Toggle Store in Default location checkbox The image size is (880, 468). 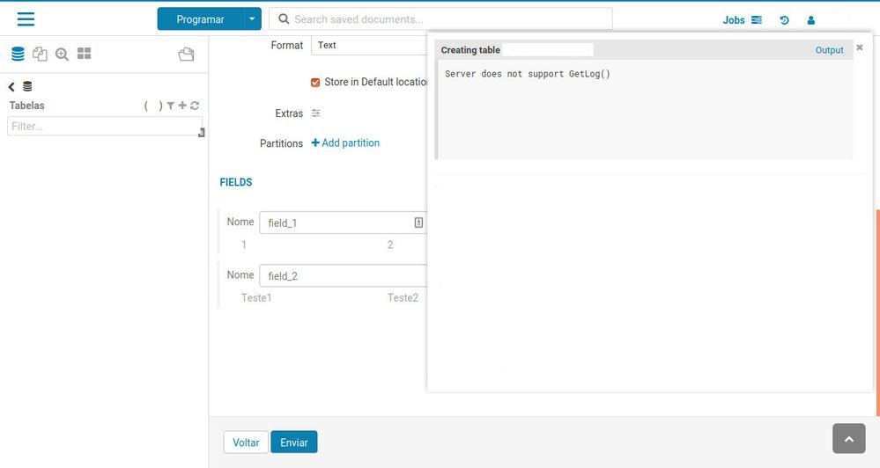(x=315, y=83)
